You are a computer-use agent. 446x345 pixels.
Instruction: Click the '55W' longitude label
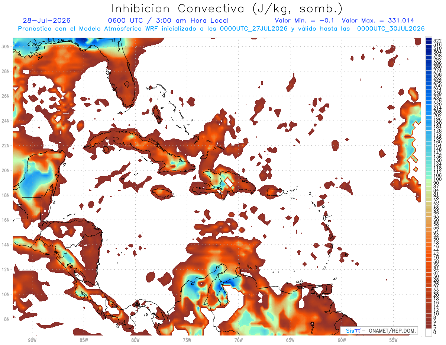pos(393,340)
